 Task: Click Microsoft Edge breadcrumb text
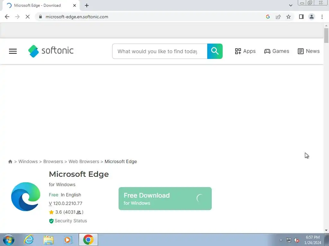[x=121, y=161]
